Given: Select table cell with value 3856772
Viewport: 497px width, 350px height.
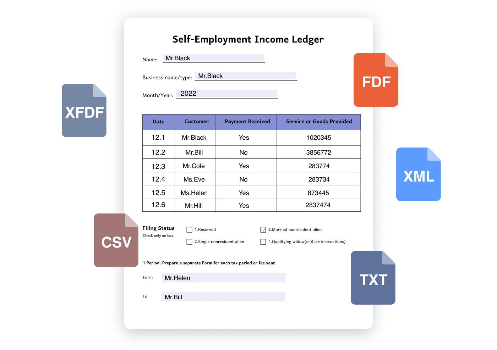Looking at the screenshot, I should click(x=318, y=152).
